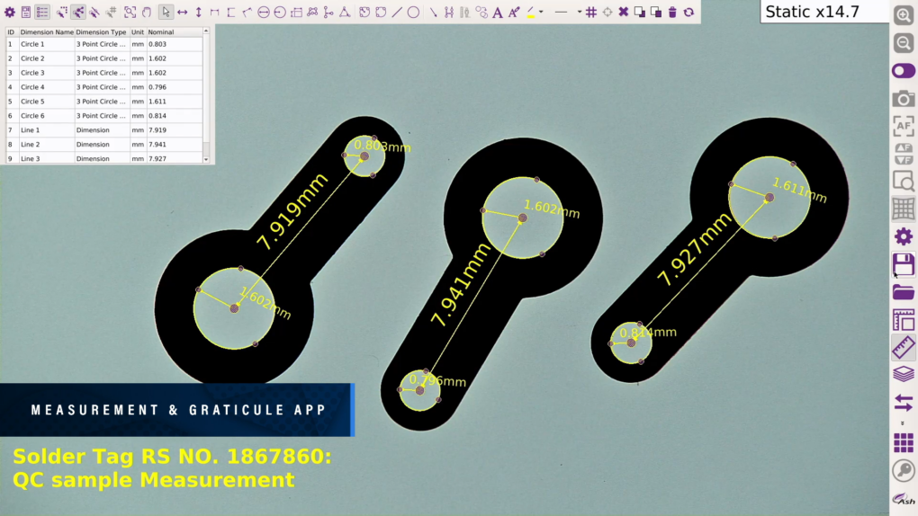This screenshot has height=516, width=918.
Task: Open the ruler measurement tool in sidebar
Action: point(903,348)
